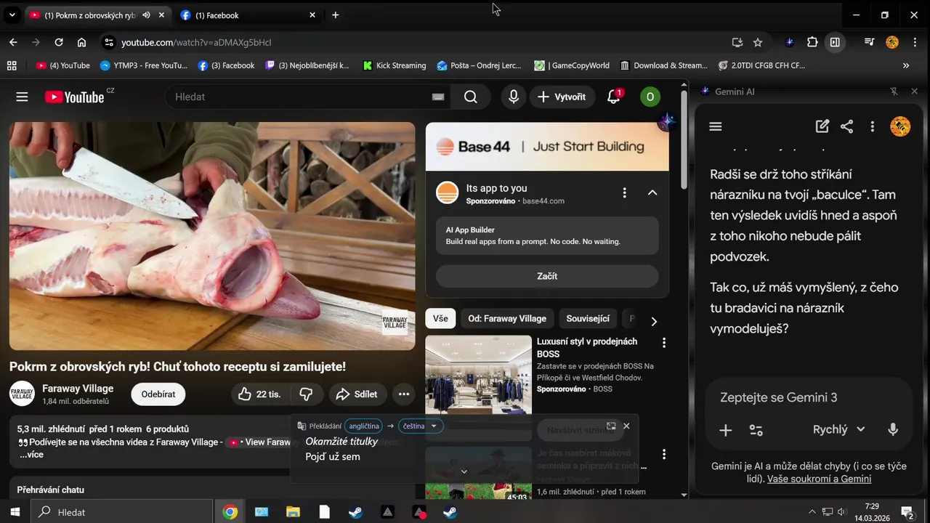Switch to the Facebook tab
Image resolution: width=930 pixels, height=523 pixels.
pos(248,15)
